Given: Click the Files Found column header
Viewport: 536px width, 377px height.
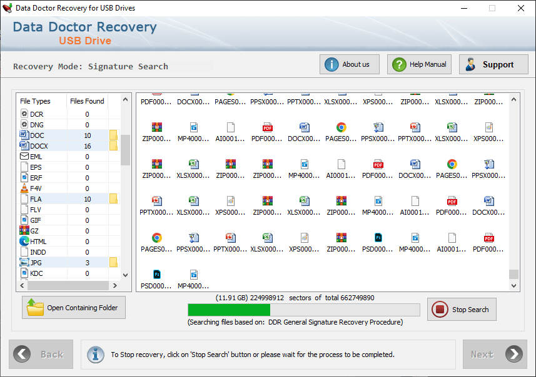Looking at the screenshot, I should [87, 101].
